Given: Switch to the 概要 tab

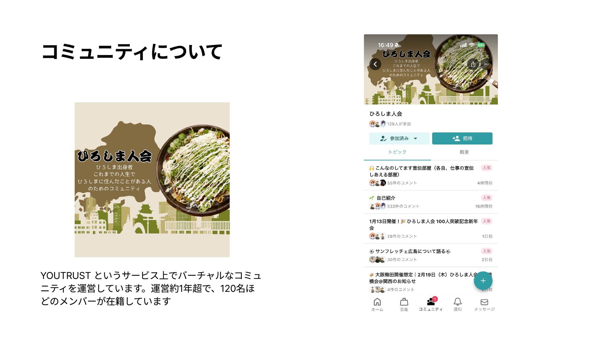Looking at the screenshot, I should (464, 152).
